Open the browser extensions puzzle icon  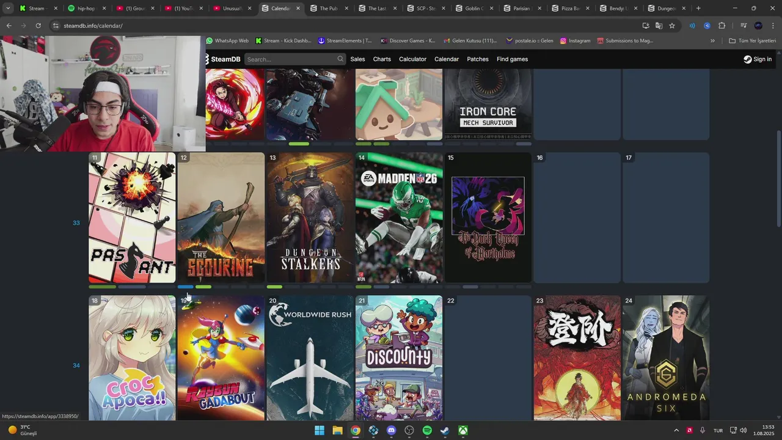click(722, 26)
